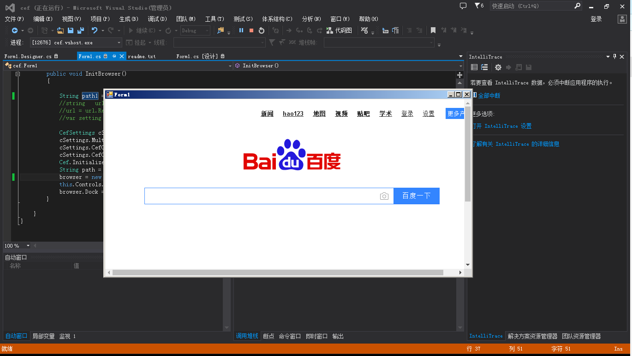Viewport: 632px width, 356px height.
Task: Click the account avatar icon at top right
Action: pyautogui.click(x=623, y=19)
